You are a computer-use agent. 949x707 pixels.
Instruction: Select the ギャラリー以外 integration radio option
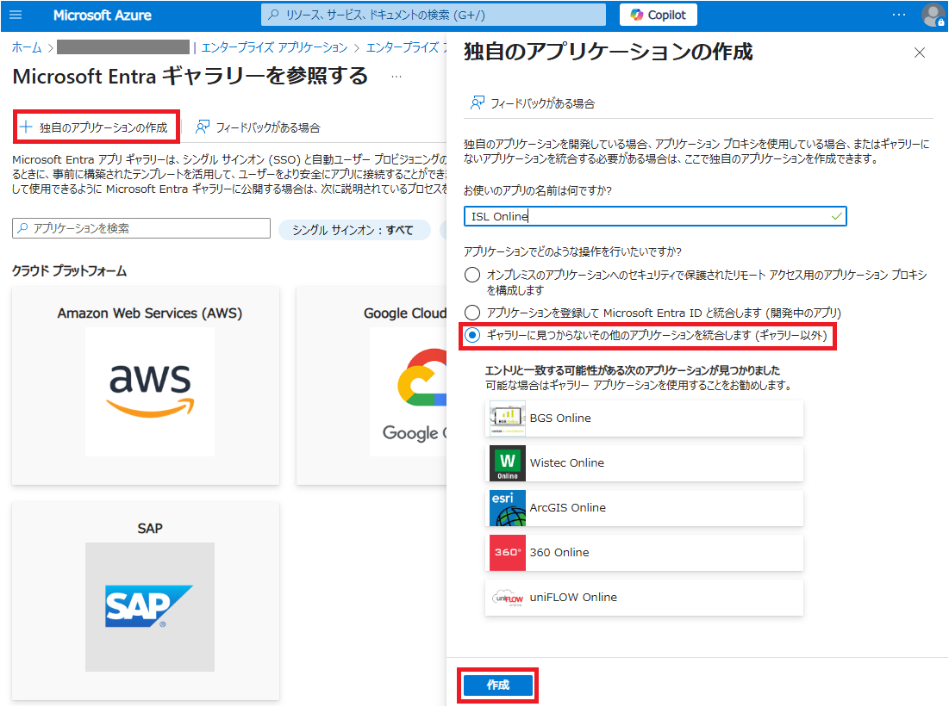pyautogui.click(x=472, y=335)
